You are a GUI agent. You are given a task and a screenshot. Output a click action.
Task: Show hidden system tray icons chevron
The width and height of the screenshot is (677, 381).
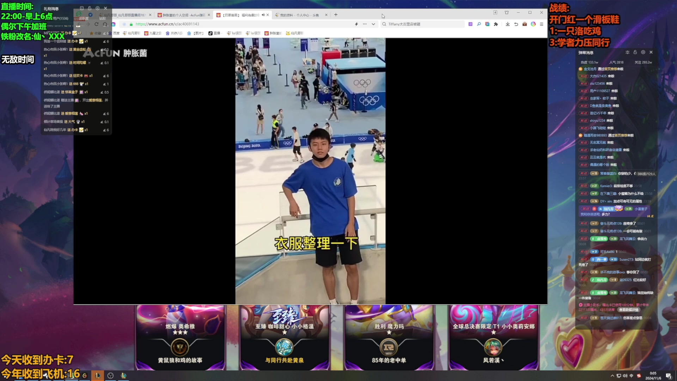tap(612, 376)
